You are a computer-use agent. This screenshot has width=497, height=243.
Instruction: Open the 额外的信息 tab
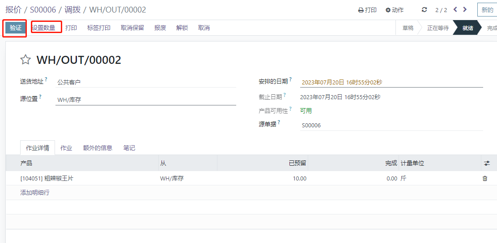pos(98,148)
